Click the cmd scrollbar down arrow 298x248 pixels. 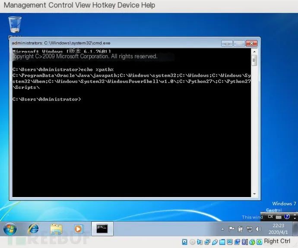[254, 194]
